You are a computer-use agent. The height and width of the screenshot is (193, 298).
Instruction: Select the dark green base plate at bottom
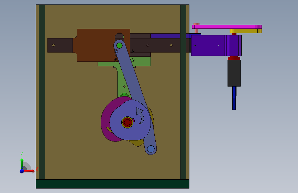(112, 184)
